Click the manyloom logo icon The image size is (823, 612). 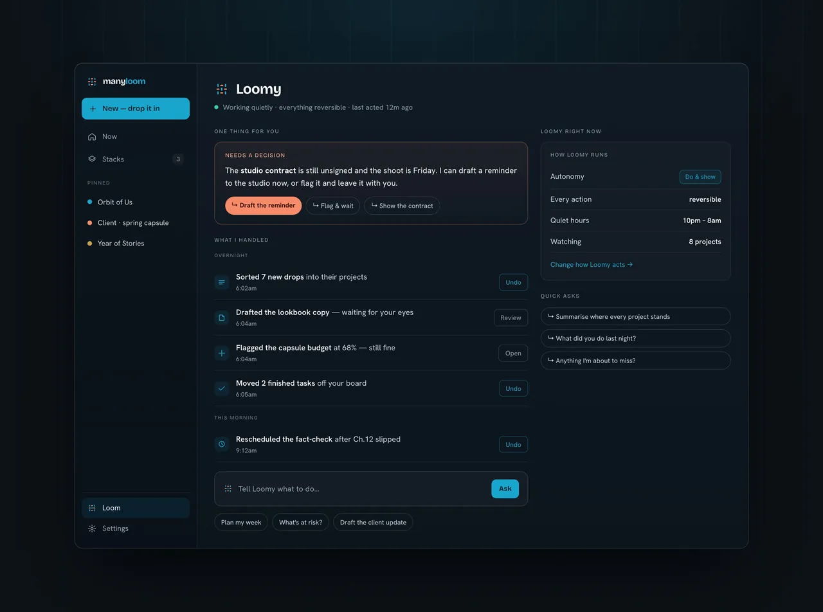click(92, 82)
